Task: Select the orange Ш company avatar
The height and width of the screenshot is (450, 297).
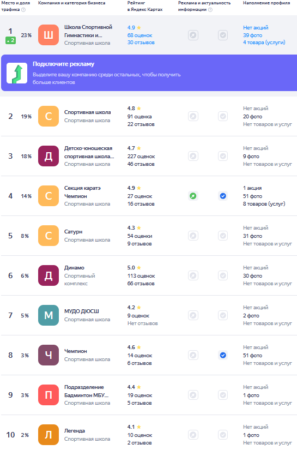Action: tap(49, 35)
